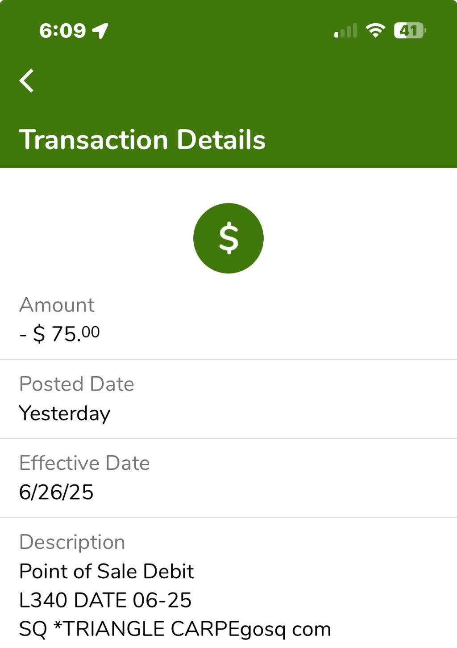Tap the Point of Sale Debit text
Viewport: 457px width, 648px height.
pyautogui.click(x=106, y=571)
